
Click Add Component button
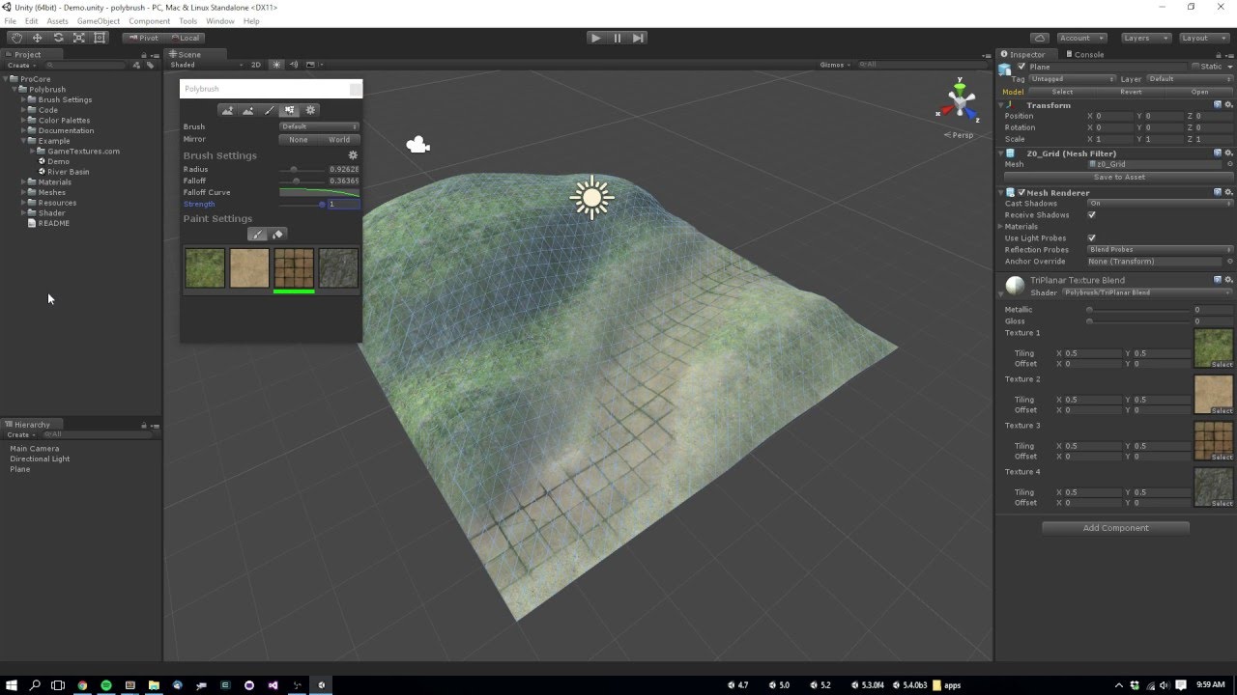tap(1116, 528)
